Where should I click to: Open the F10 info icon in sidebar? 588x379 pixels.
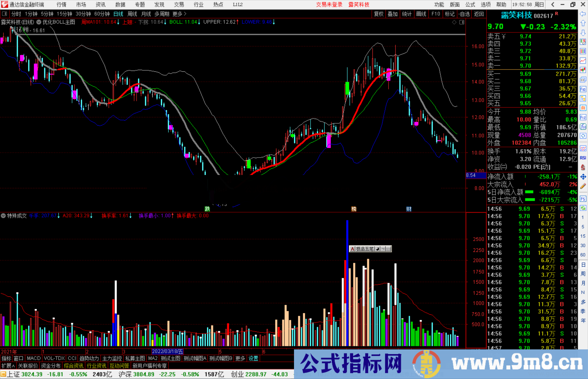(x=583, y=89)
